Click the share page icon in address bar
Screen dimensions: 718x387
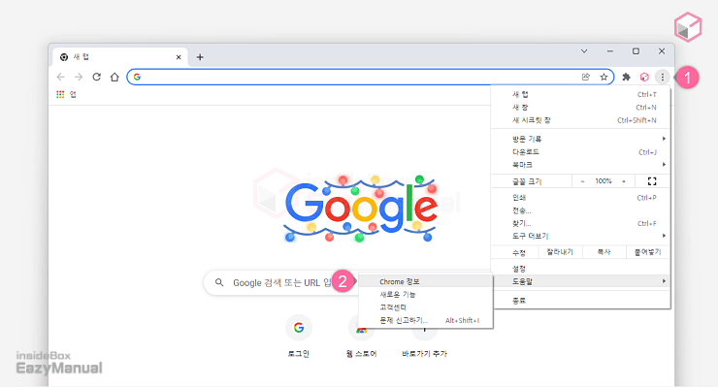[x=586, y=77]
